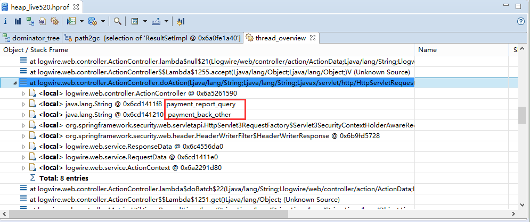Viewport: 530px width, 222px height.
Task: Expand the HttpServlet3RequestFactory local node
Action: pos(23,125)
